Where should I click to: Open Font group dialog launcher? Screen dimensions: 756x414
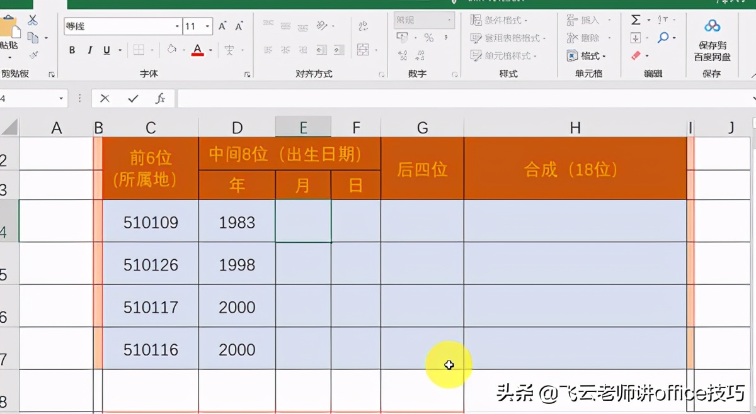[x=248, y=74]
